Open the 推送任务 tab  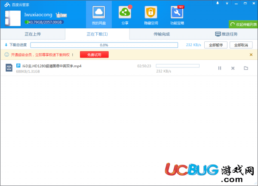pos(225,34)
